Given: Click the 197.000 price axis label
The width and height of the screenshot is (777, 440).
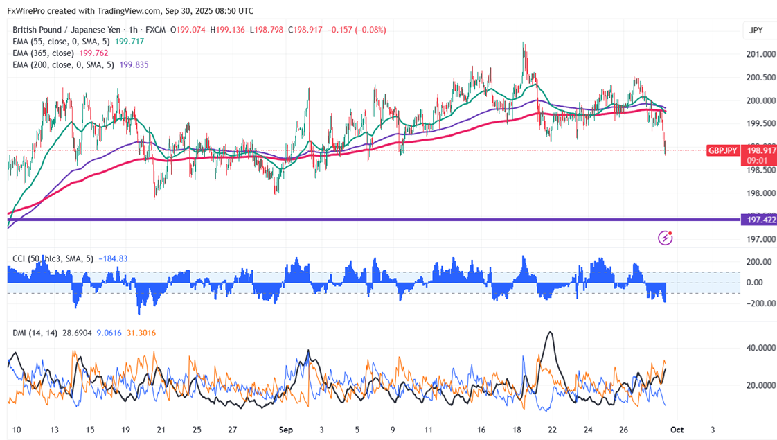Looking at the screenshot, I should click(760, 239).
